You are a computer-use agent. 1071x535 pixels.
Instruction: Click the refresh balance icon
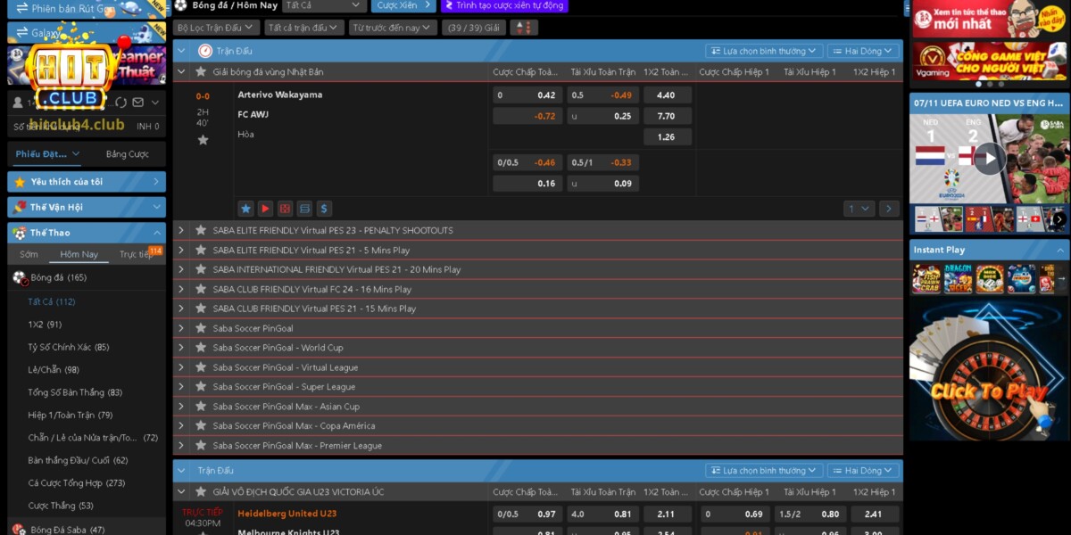pyautogui.click(x=120, y=103)
